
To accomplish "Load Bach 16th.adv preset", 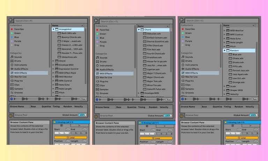I will click(x=67, y=33).
